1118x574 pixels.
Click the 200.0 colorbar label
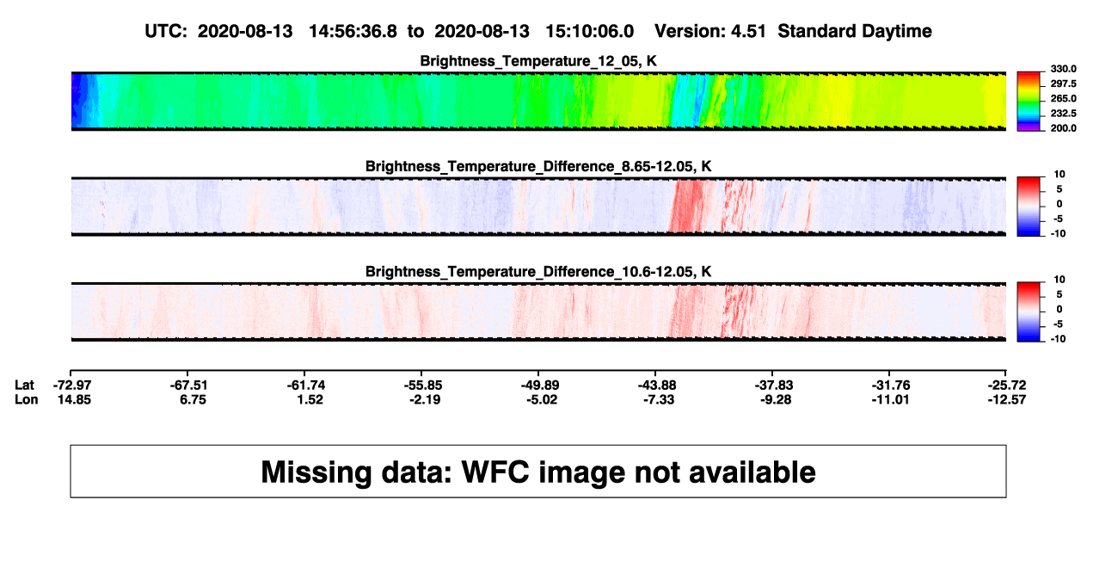pos(1064,128)
